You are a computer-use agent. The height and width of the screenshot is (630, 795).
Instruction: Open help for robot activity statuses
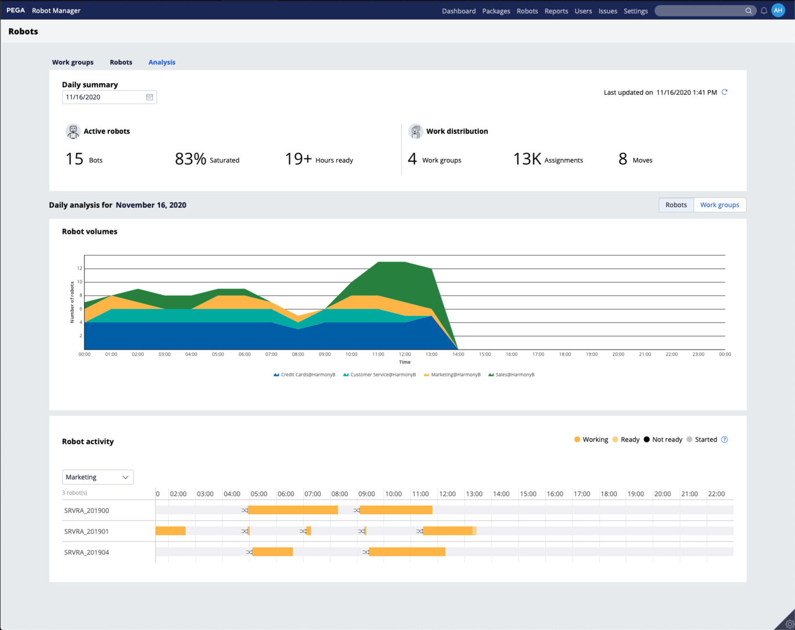click(725, 439)
